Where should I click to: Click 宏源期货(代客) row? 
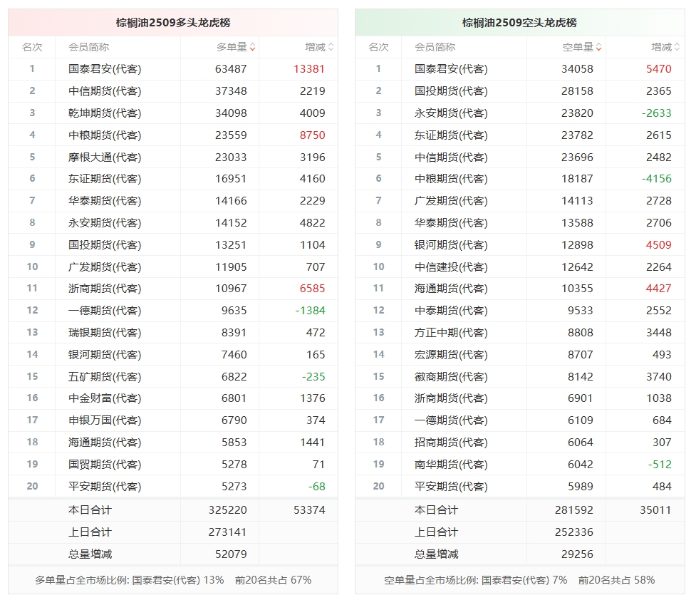coord(520,355)
